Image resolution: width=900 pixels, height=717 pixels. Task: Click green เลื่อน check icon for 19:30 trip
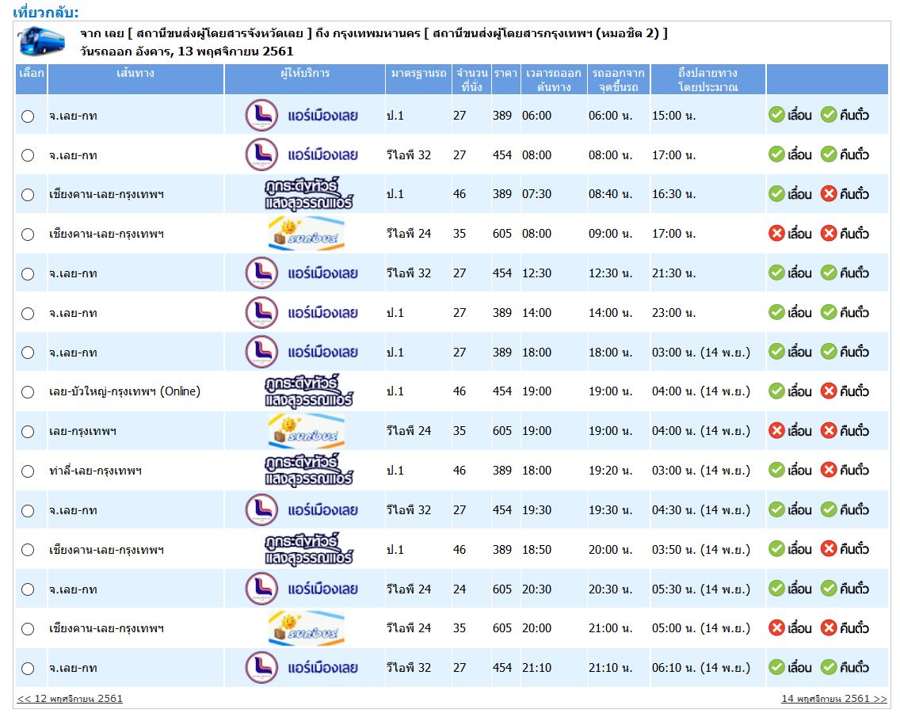776,509
